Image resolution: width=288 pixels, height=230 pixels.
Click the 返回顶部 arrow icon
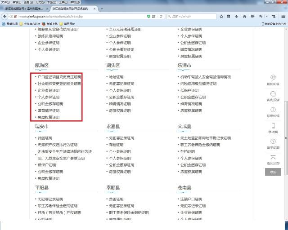pos(273,158)
